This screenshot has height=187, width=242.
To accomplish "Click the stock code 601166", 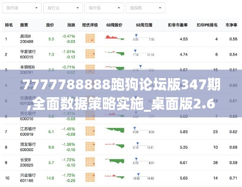I will [x=27, y=180].
